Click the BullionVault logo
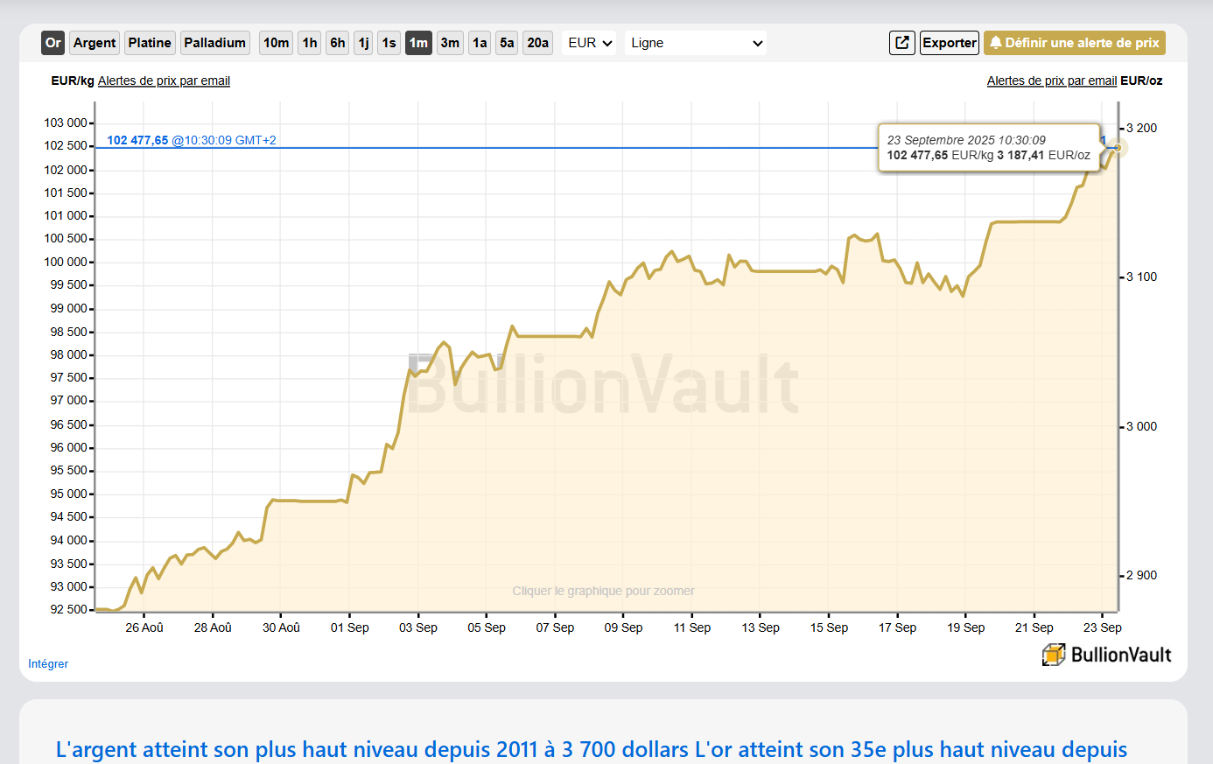 (1106, 655)
